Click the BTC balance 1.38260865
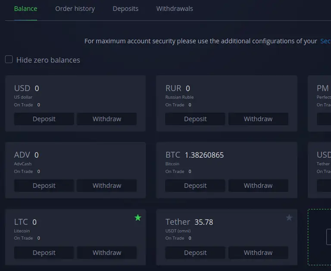Image resolution: width=331 pixels, height=271 pixels. [x=204, y=155]
